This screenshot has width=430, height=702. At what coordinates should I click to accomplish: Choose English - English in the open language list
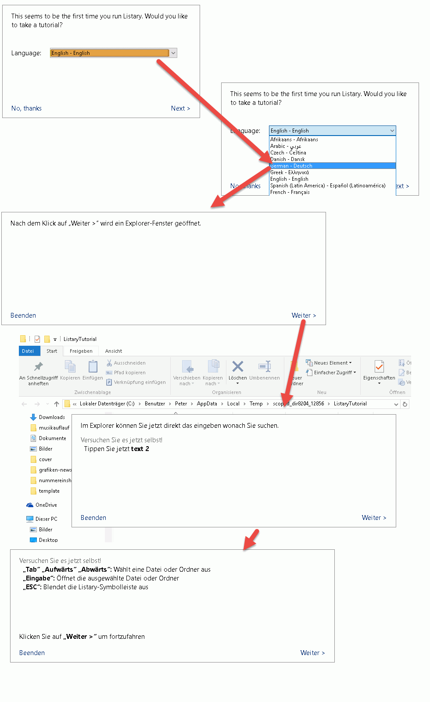click(x=333, y=179)
